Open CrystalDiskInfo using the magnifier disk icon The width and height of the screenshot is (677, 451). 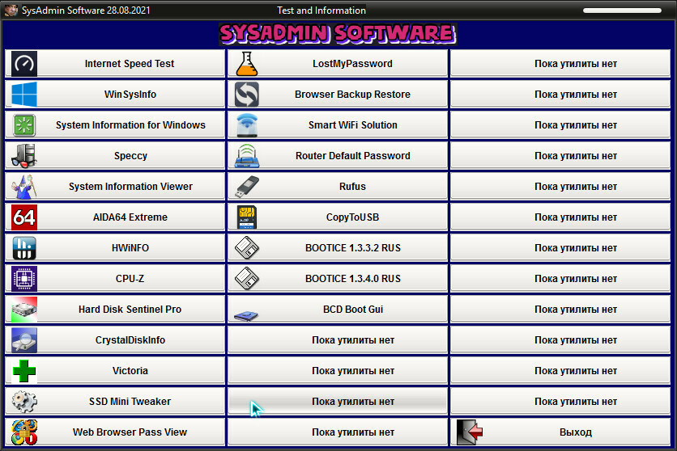tap(24, 340)
